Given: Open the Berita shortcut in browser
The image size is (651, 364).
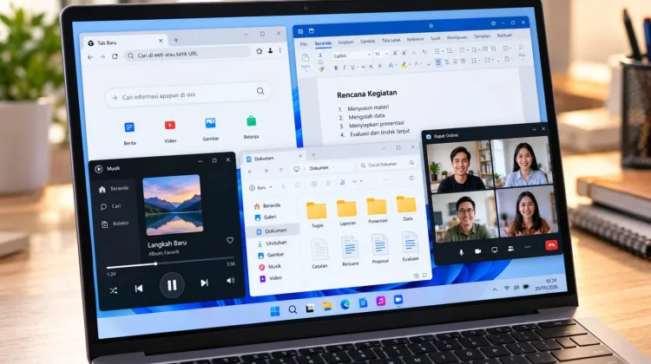Looking at the screenshot, I should coord(129,133).
